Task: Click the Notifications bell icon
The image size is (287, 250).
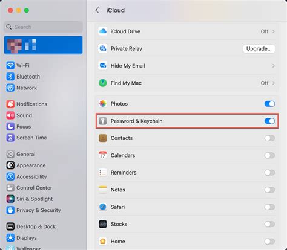Action: [x=10, y=104]
